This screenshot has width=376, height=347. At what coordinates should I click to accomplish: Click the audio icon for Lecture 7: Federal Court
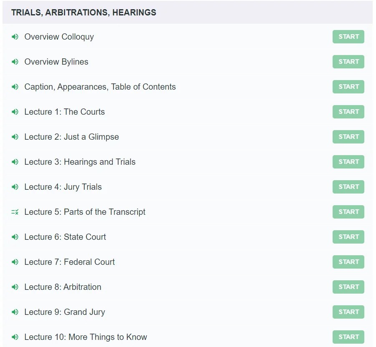tap(15, 262)
